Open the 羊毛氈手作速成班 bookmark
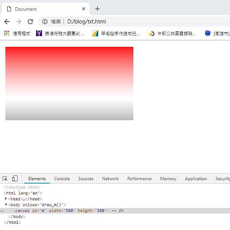The width and height of the screenshot is (230, 230). (x=116, y=34)
